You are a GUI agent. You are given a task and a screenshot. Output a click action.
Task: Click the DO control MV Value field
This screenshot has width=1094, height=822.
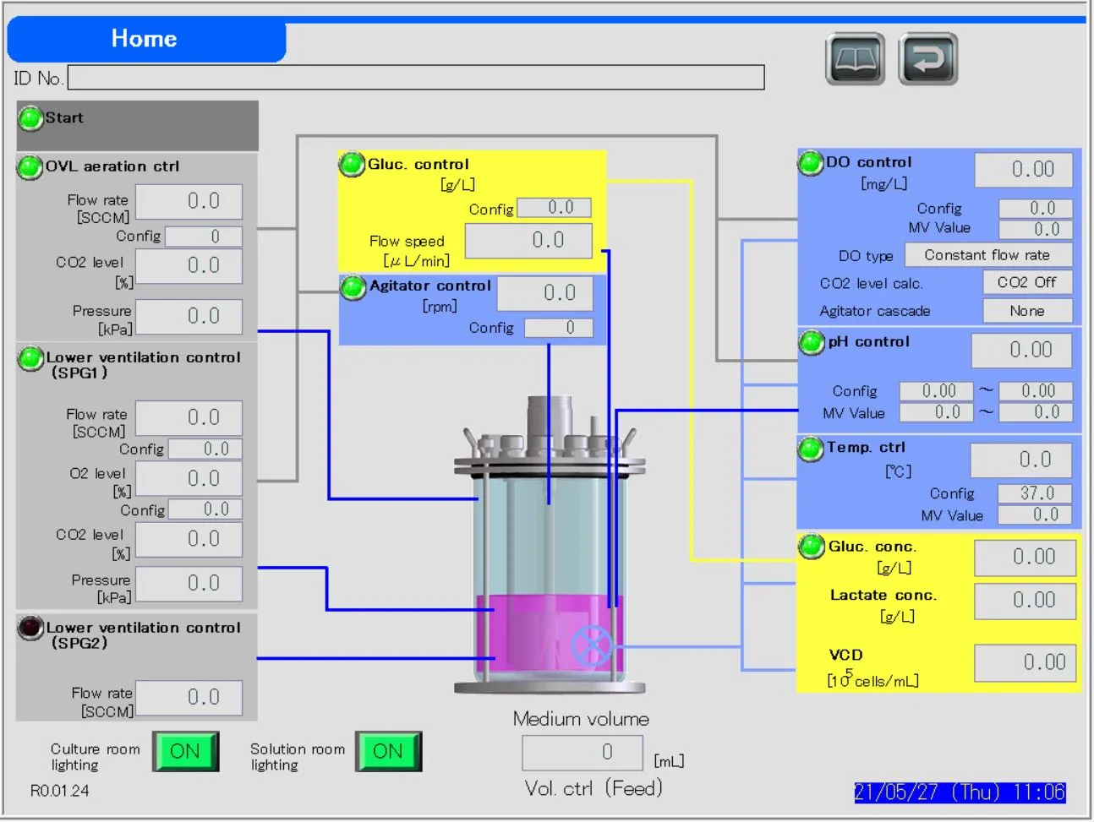click(x=1036, y=230)
